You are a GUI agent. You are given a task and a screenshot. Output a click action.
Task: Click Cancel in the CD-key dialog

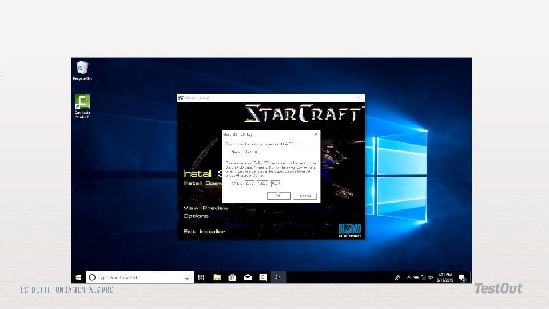click(x=305, y=196)
